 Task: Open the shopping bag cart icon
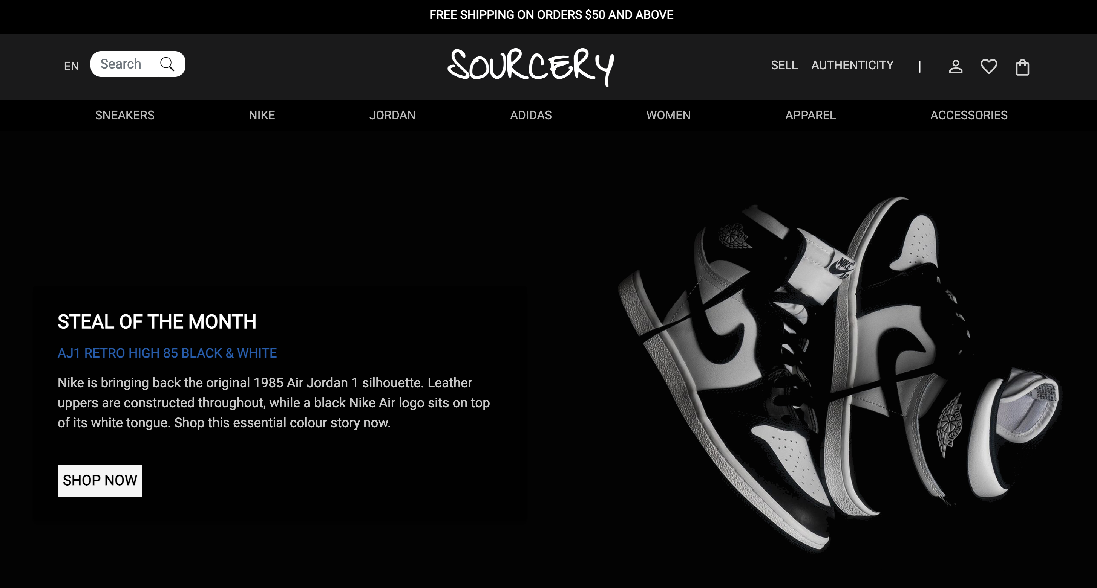click(1022, 67)
